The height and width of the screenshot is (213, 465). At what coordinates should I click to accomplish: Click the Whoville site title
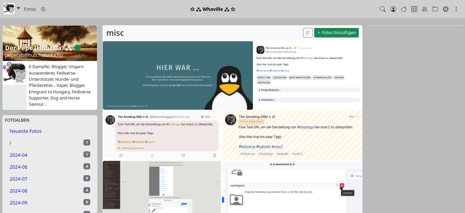213,9
